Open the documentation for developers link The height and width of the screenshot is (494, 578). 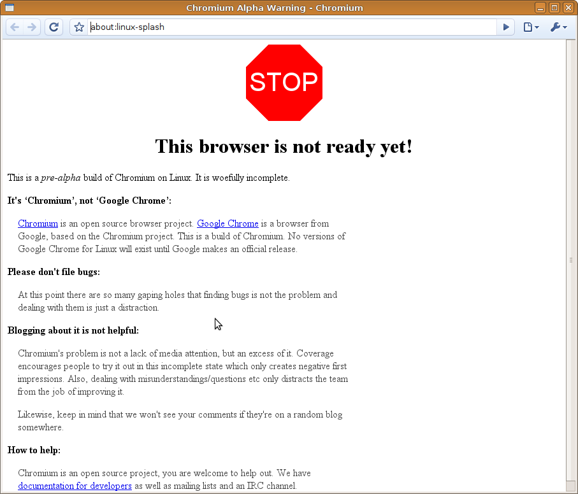coord(75,486)
